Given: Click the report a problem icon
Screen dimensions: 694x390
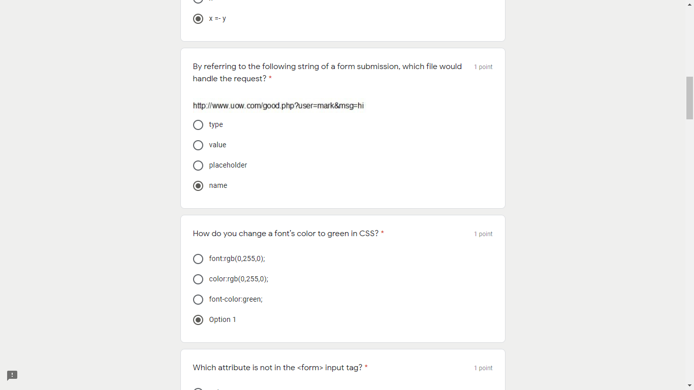Looking at the screenshot, I should tap(12, 376).
